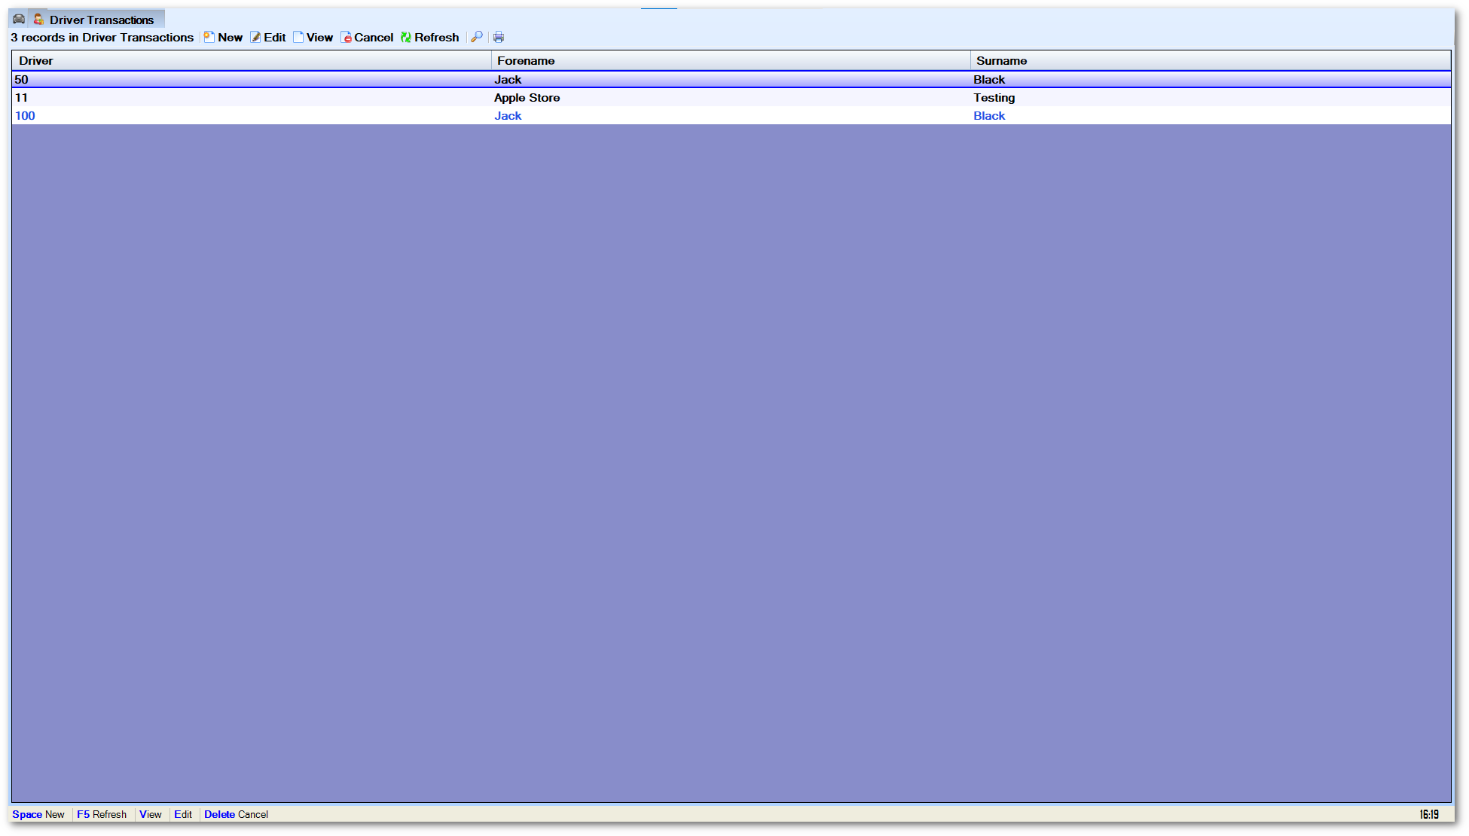1469x836 pixels.
Task: Click Edit shortcut in status bar
Action: [x=183, y=814]
